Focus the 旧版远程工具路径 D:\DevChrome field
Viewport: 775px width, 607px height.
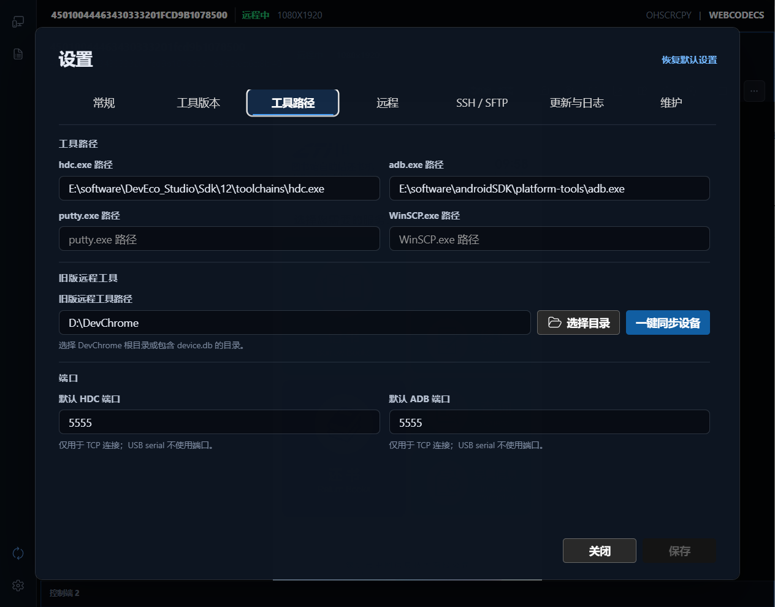point(294,323)
